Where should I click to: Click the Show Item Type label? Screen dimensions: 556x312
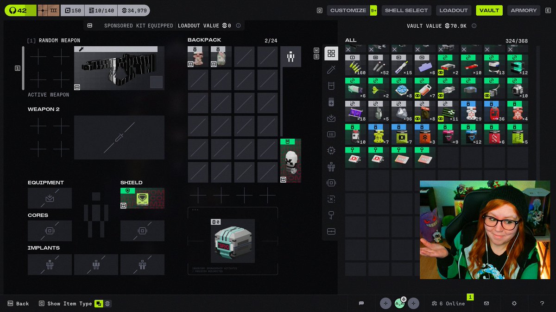(69, 304)
